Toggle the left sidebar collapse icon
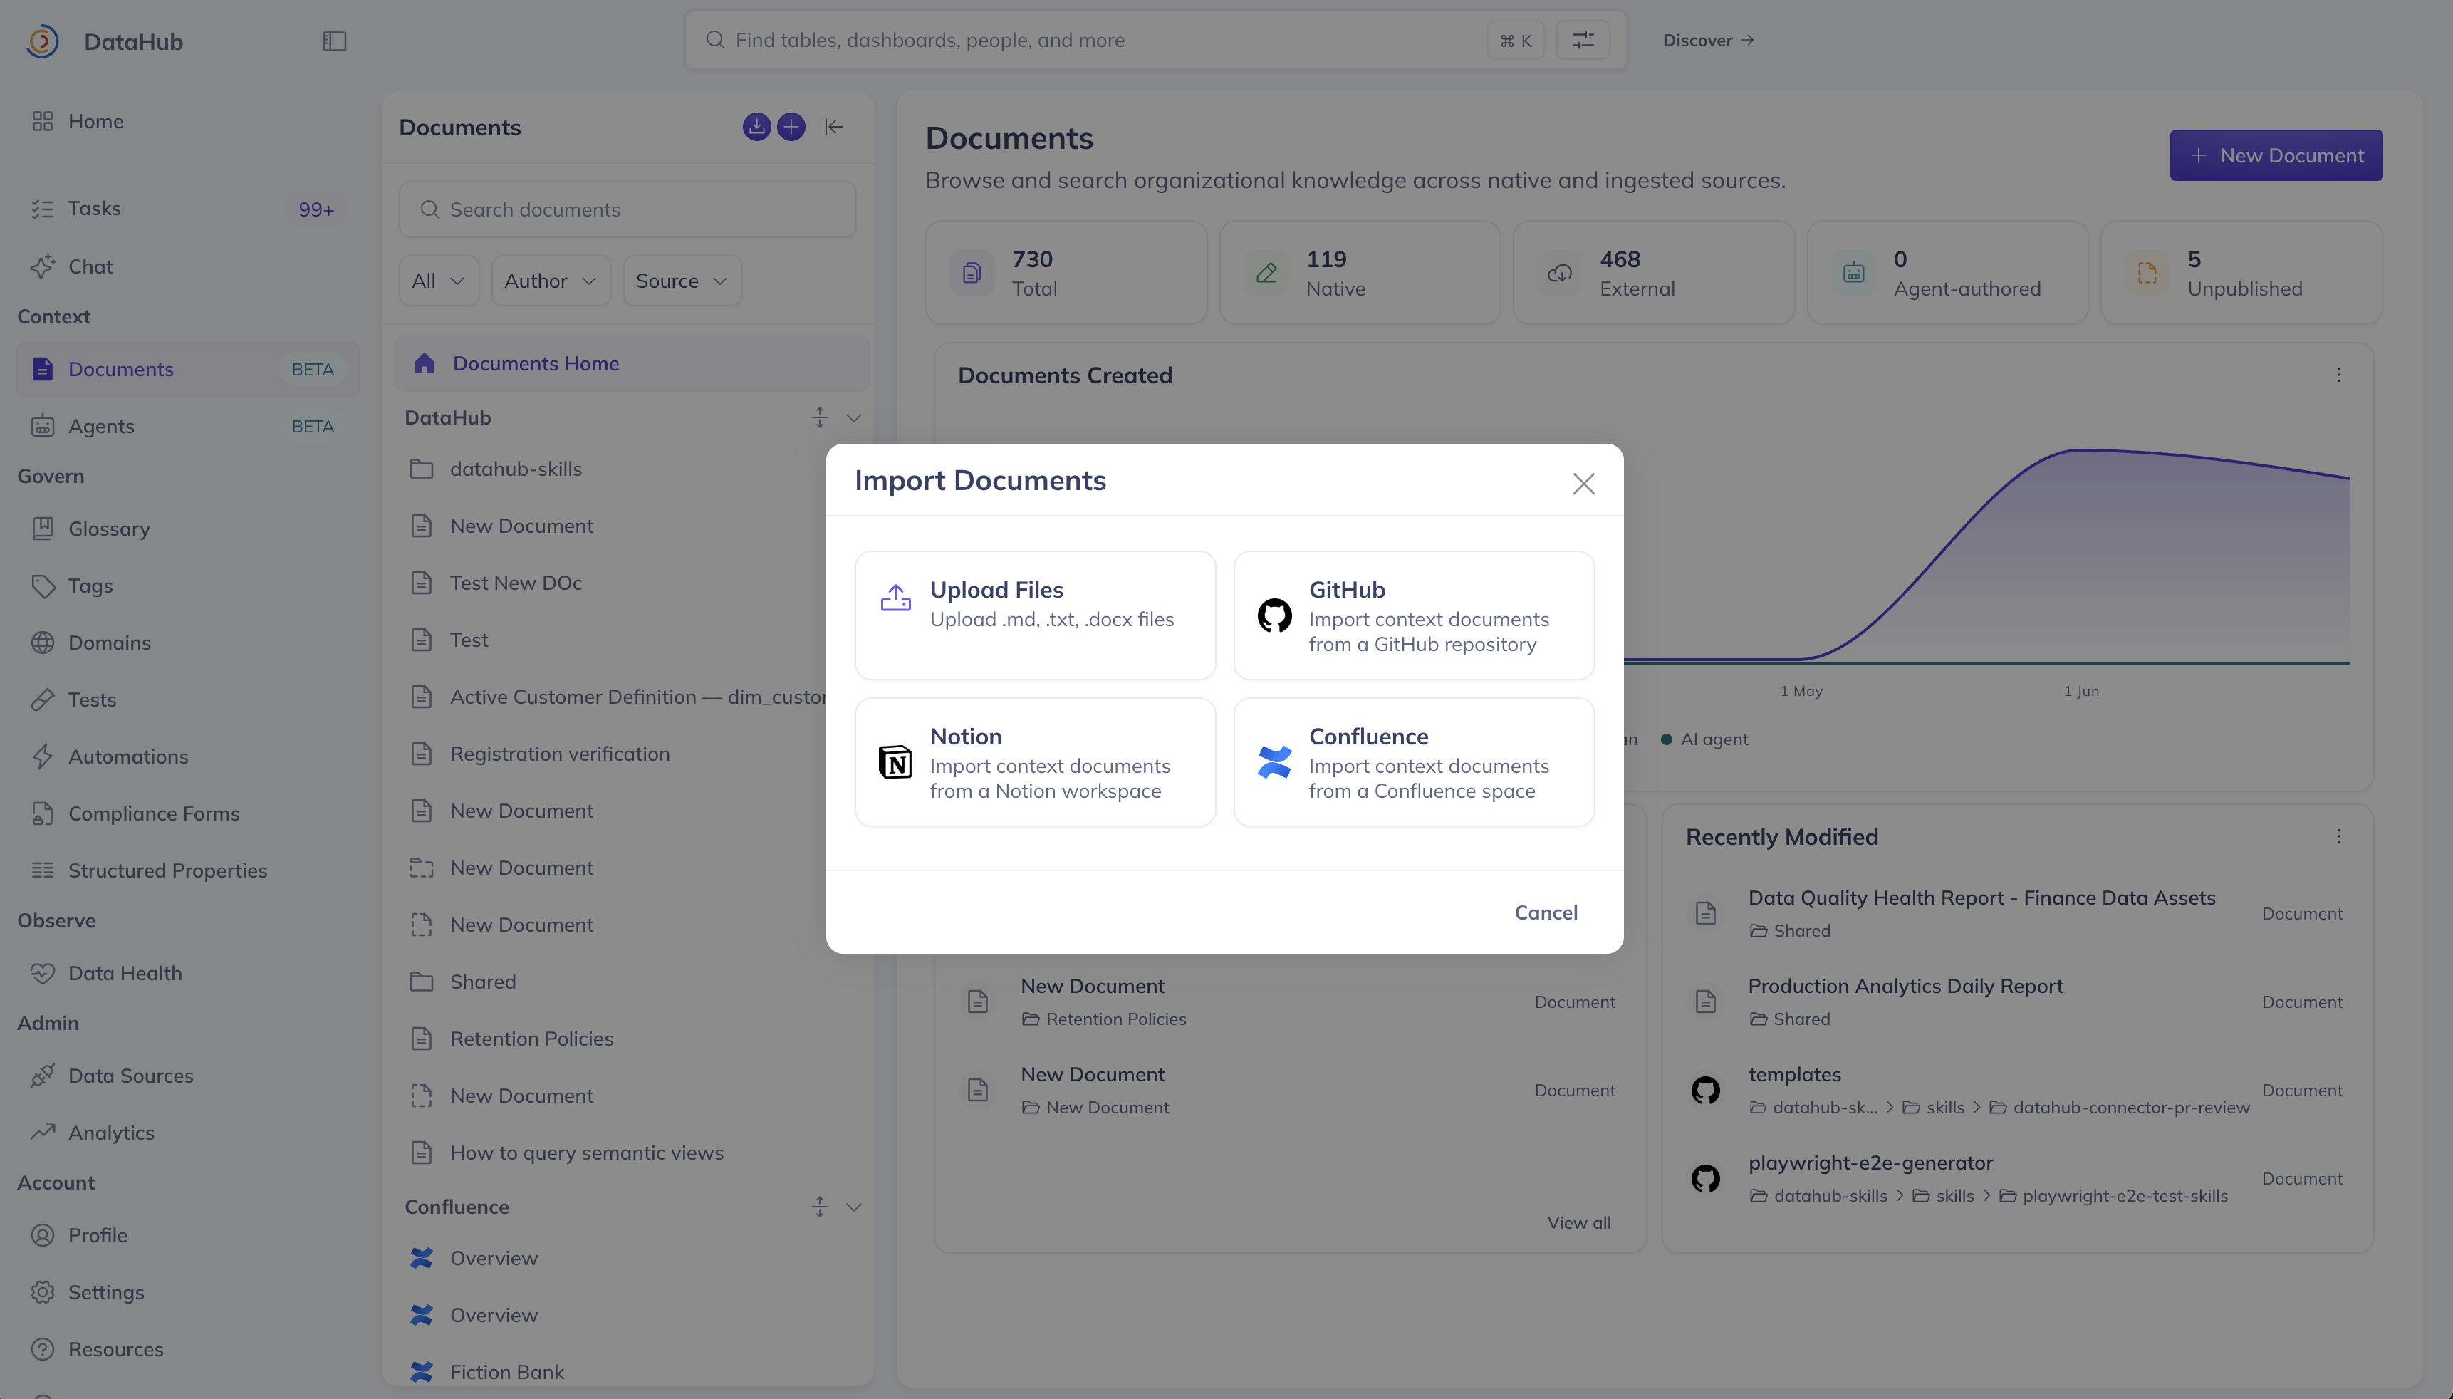 (x=334, y=41)
